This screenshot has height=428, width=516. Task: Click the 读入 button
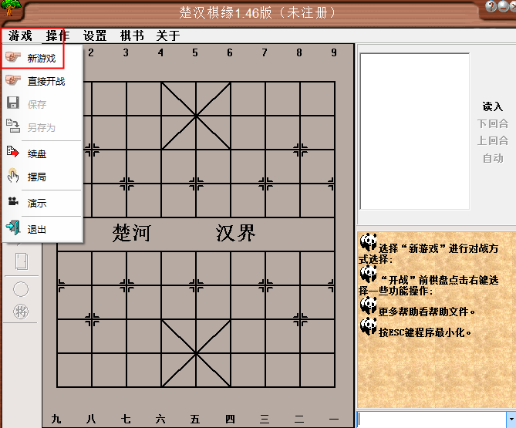[493, 106]
